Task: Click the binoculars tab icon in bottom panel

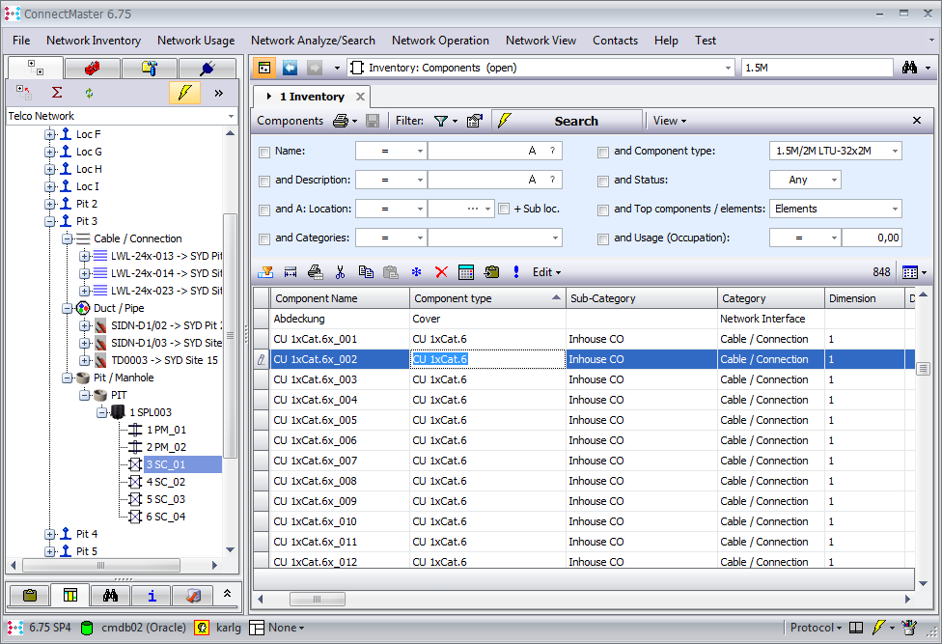Action: (111, 596)
